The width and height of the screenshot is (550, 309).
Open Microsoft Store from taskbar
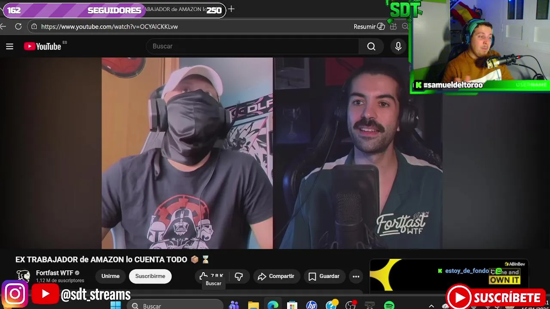(292, 306)
